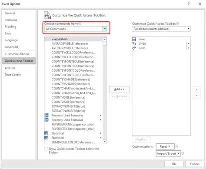Select the <Separator> command entry

(73, 39)
